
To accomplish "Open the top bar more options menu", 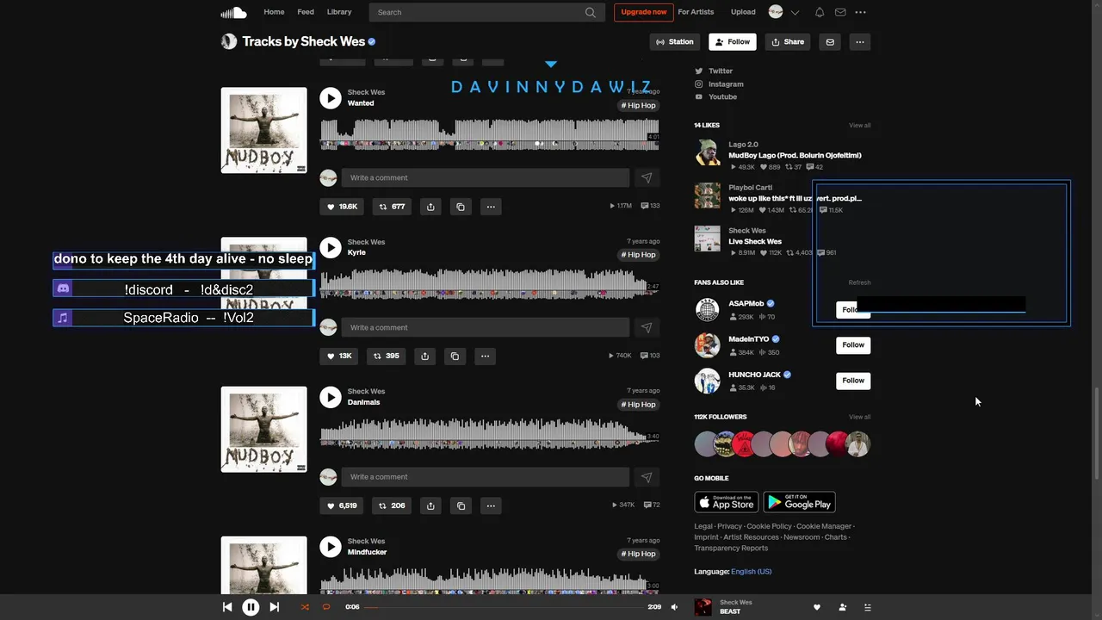I will click(x=860, y=12).
